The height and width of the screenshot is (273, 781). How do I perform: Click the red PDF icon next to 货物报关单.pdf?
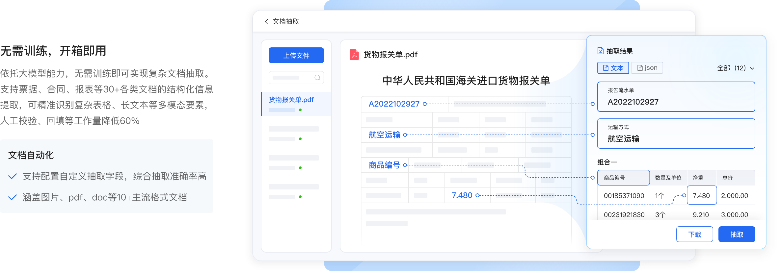(x=354, y=55)
